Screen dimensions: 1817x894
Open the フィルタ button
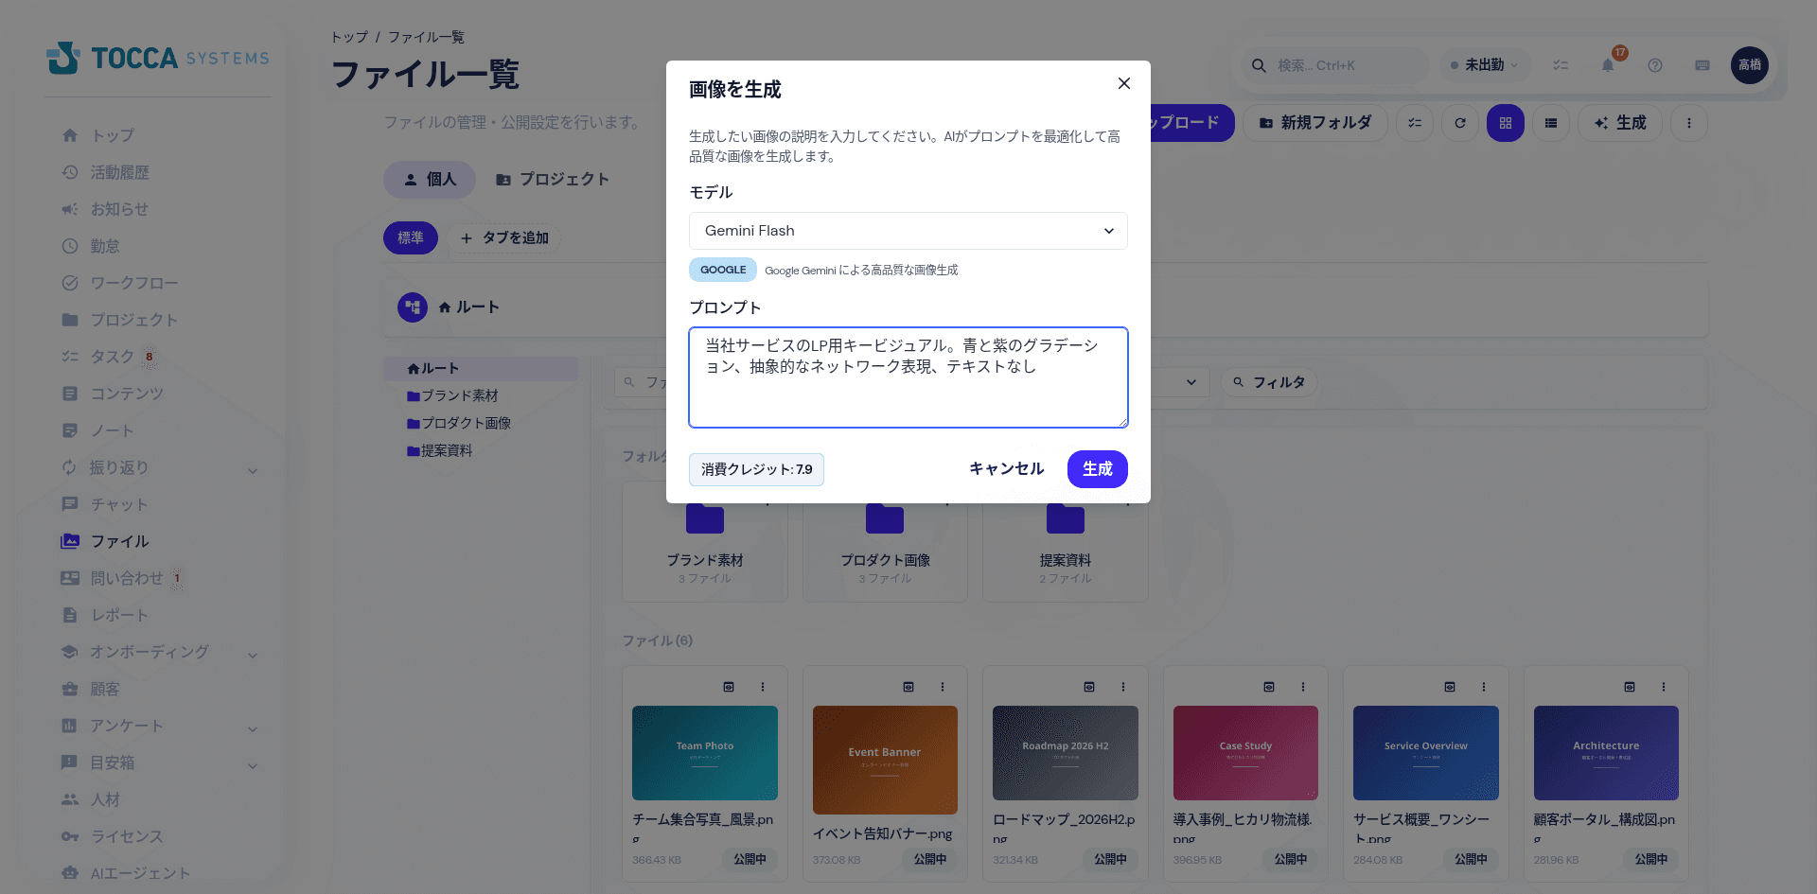(1269, 382)
